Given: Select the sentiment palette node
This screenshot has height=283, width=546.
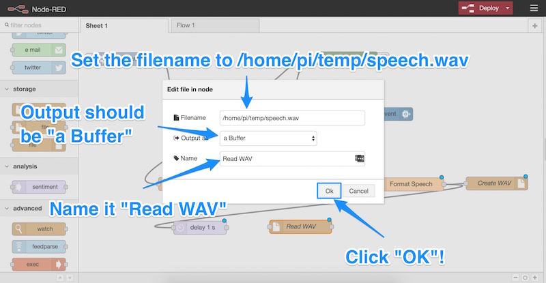Looking at the screenshot, I should point(39,187).
